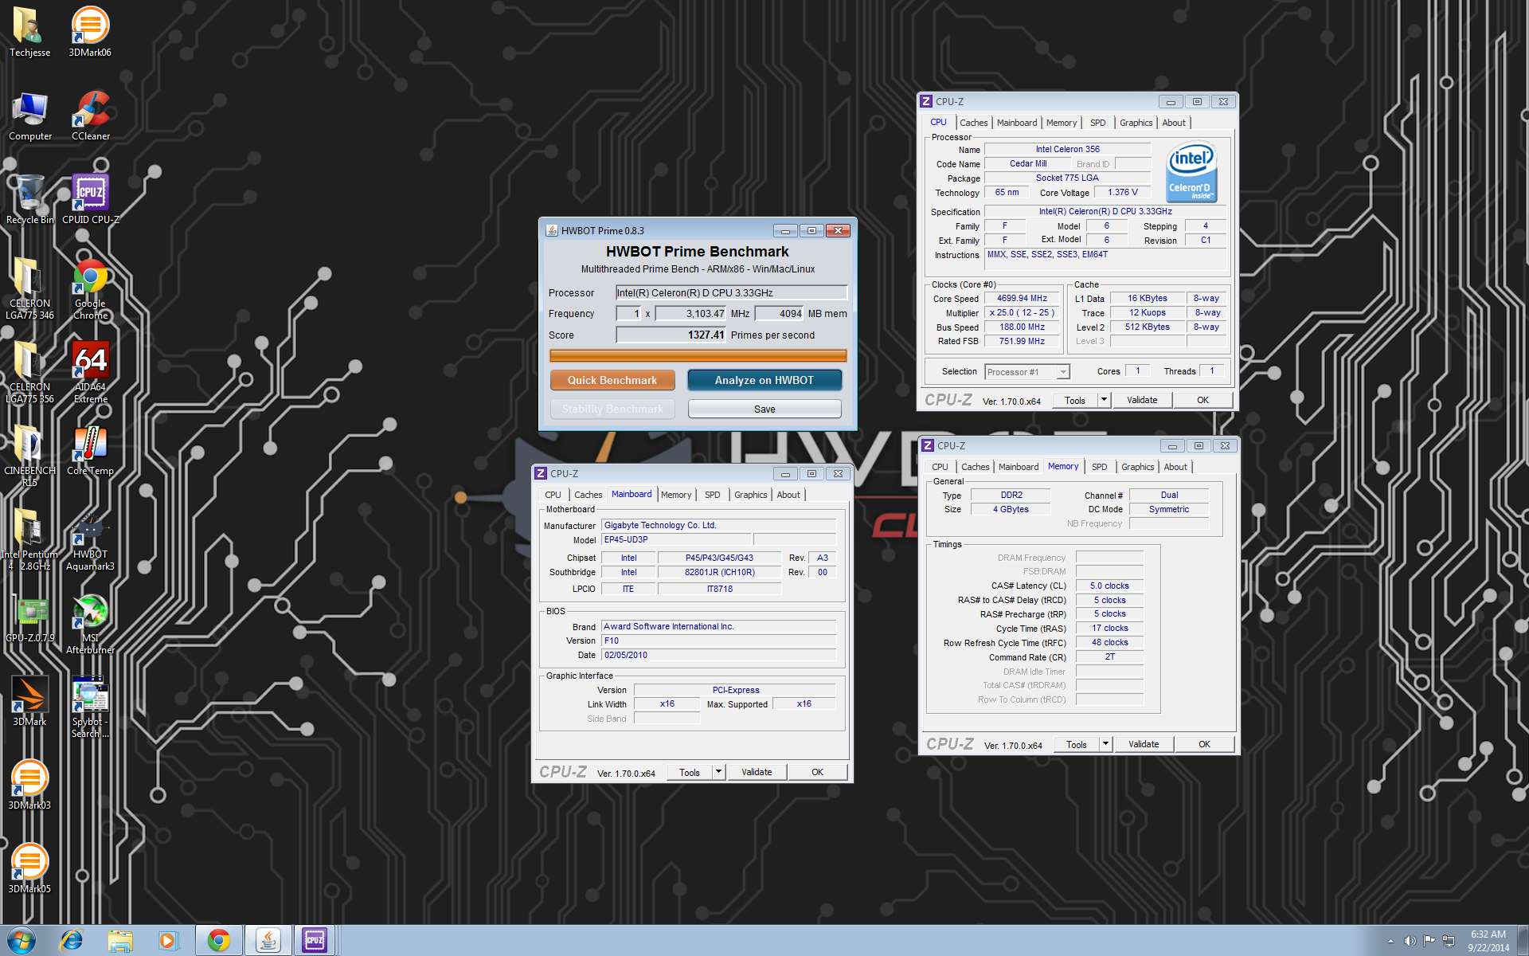Launch CPUID CPU-Z desktop shortcut

[91, 199]
